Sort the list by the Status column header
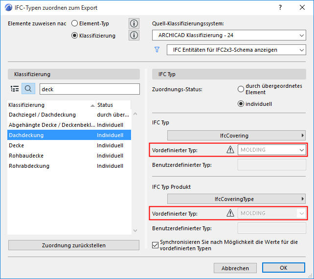314x279 pixels. click(x=112, y=105)
